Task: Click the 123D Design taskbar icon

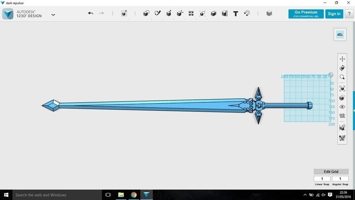Action: 146,195
